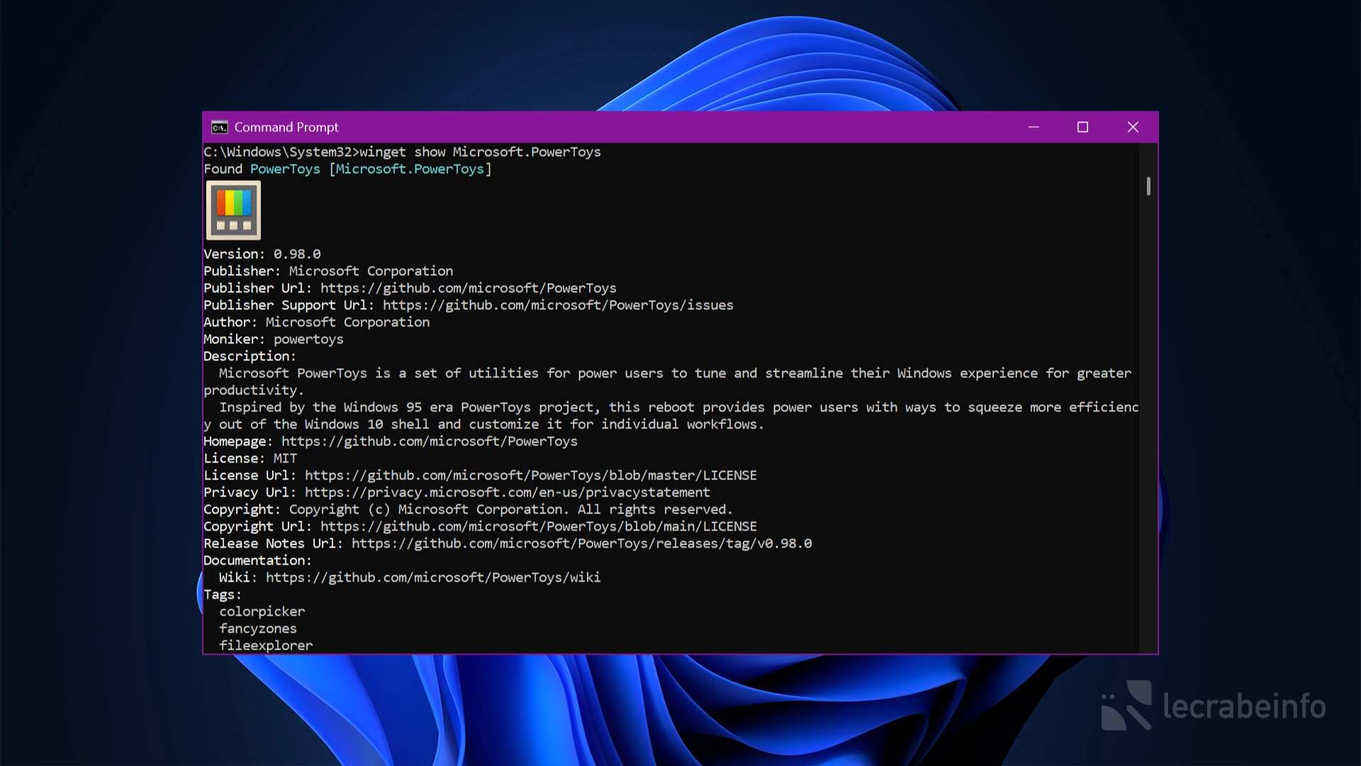Click the Homepage URL
The width and height of the screenshot is (1361, 766).
coord(429,441)
